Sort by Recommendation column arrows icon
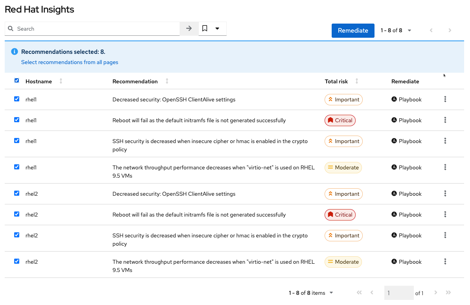This screenshot has height=305, width=470. coord(167,81)
